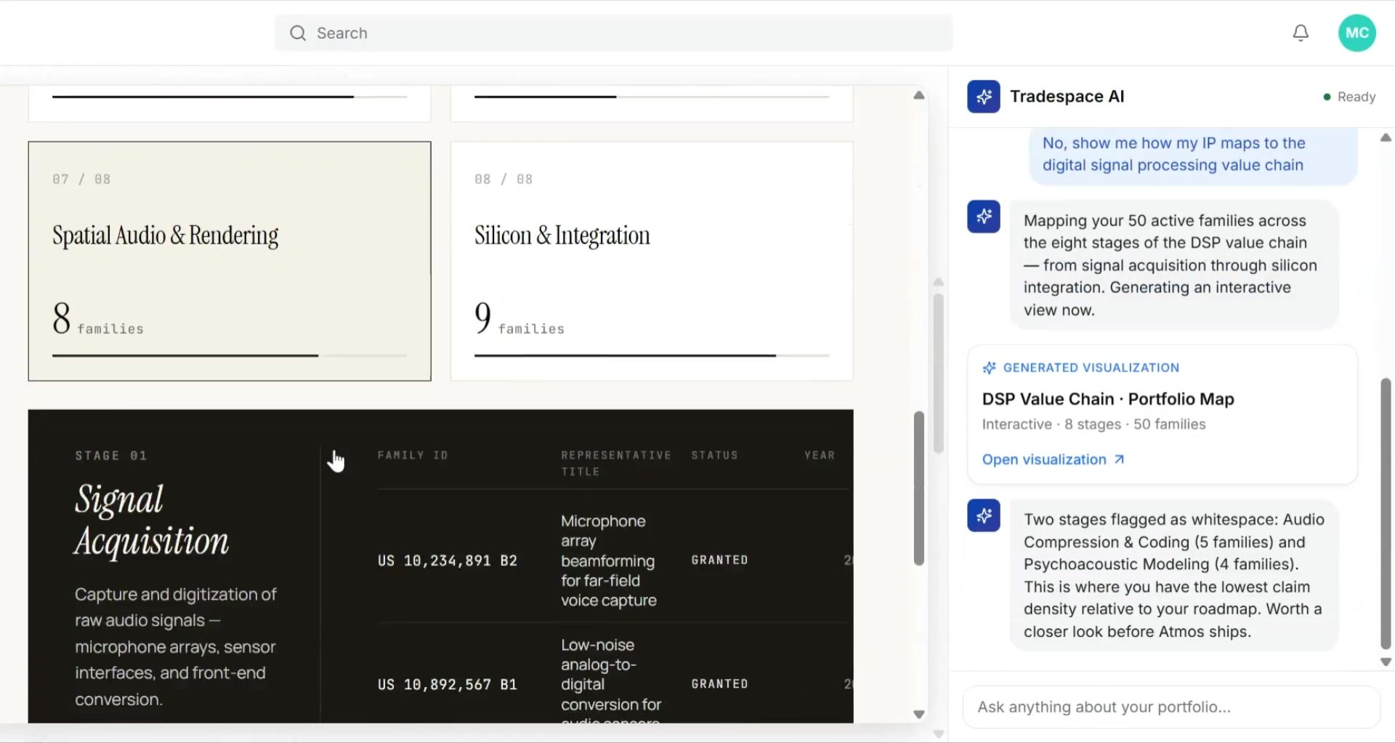The image size is (1395, 743).
Task: Click the 9 families count
Action: coord(519,319)
